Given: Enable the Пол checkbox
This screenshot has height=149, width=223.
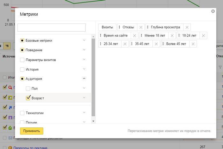Looking at the screenshot, I should tap(28, 88).
